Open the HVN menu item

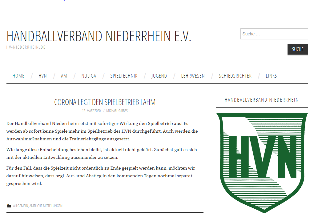tap(43, 76)
